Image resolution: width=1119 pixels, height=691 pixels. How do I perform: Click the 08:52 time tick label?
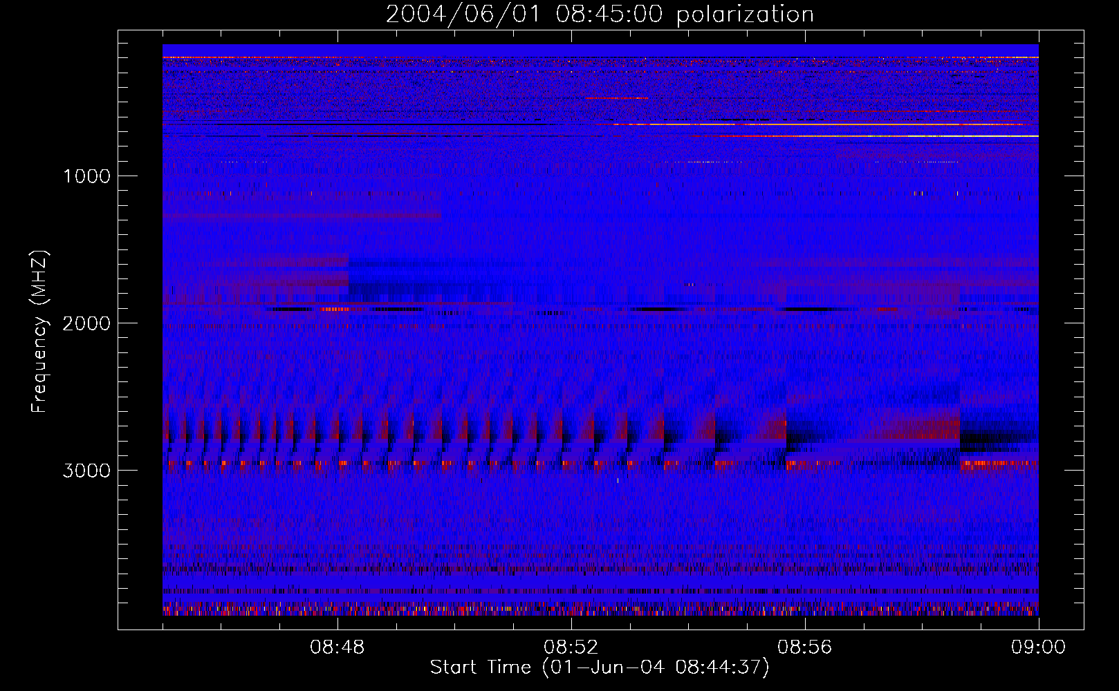pos(571,647)
